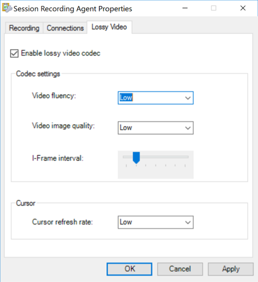Click the I-Frame interval slider thumb
Viewport: 258px width, 282px height.
136,158
